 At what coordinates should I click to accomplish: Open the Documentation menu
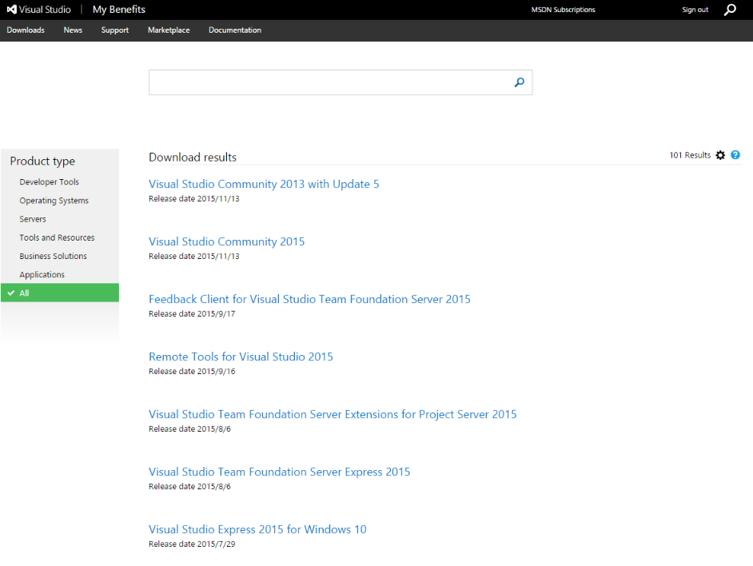click(x=235, y=30)
